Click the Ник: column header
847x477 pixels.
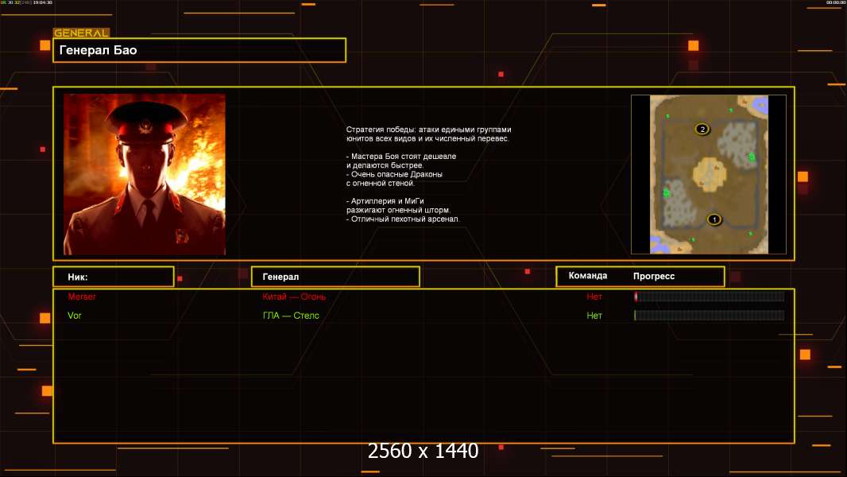[x=114, y=277]
